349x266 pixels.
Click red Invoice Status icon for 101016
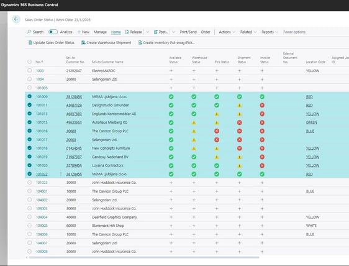[262, 131]
